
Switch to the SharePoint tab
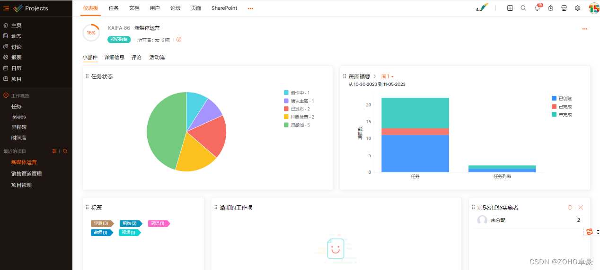(224, 8)
